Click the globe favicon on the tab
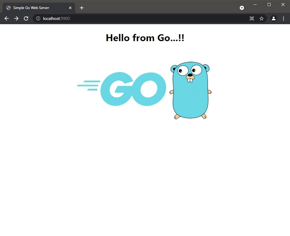 pyautogui.click(x=8, y=8)
